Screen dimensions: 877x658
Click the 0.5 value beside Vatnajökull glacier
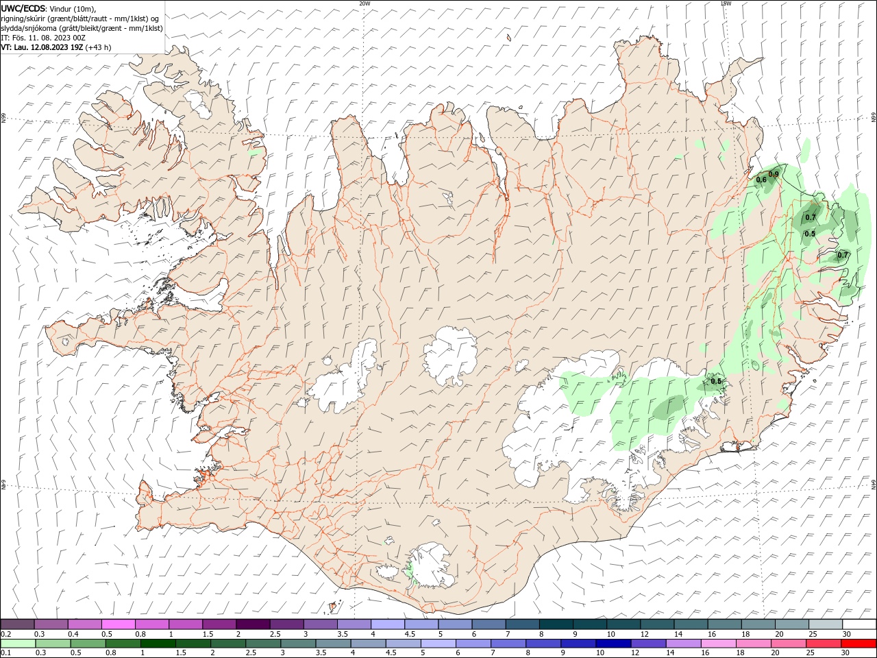(716, 381)
